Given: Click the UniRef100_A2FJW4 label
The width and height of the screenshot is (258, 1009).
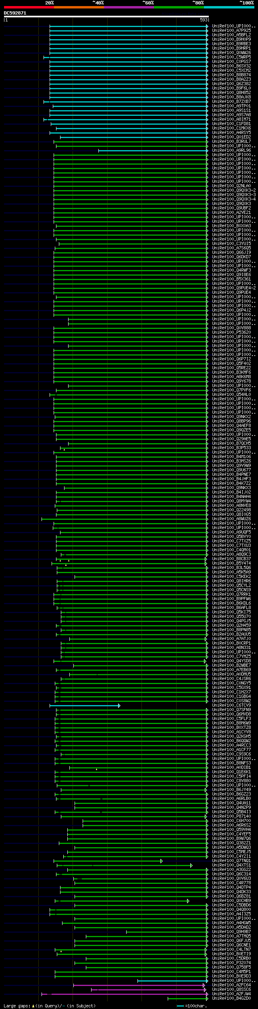Looking at the screenshot, I should (x=231, y=994).
